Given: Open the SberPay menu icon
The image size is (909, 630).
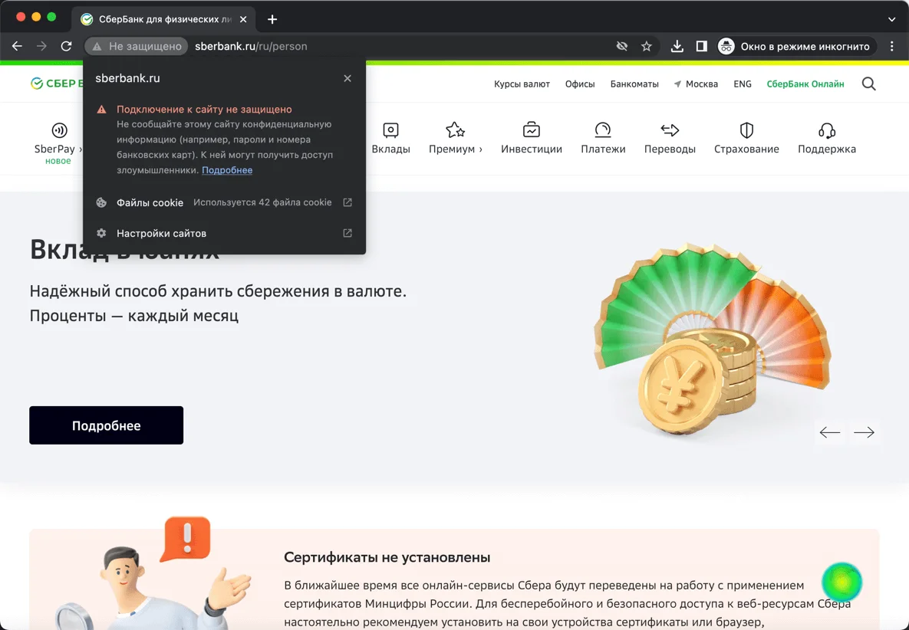Looking at the screenshot, I should pos(59,130).
